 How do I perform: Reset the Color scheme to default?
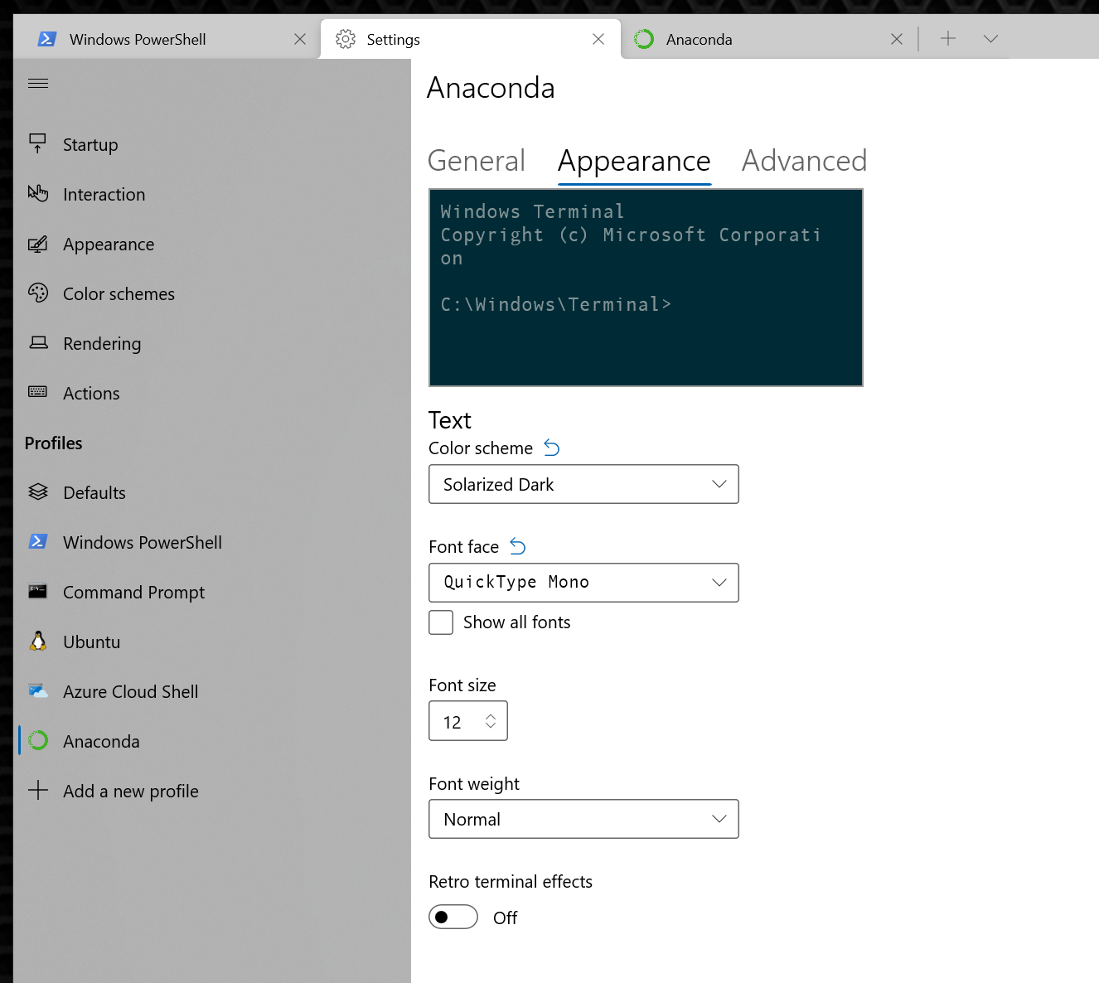coord(551,448)
